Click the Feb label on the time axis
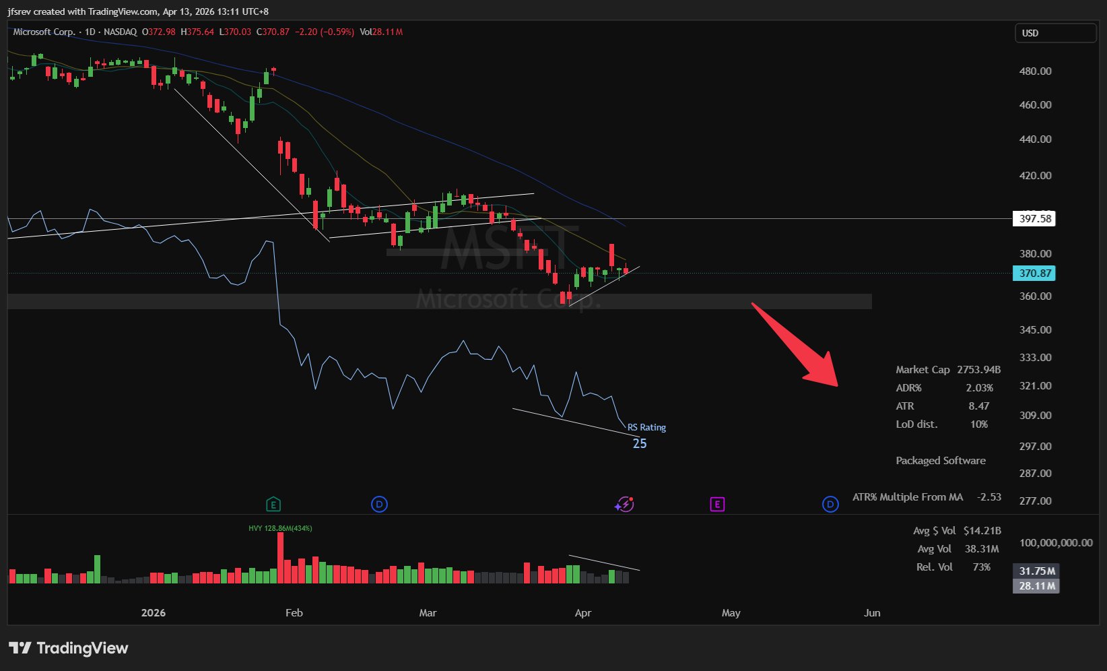This screenshot has height=671, width=1107. point(294,612)
